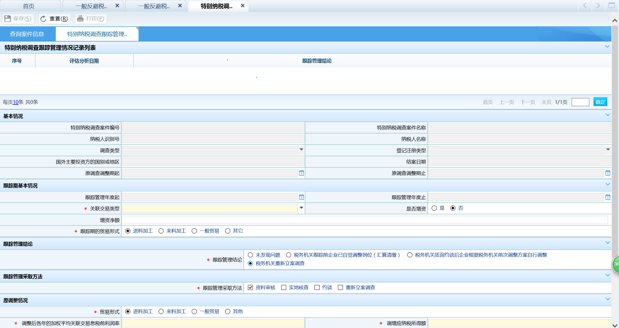Open calendar for 跟踪管理年度起
The image size is (619, 328).
point(301,197)
